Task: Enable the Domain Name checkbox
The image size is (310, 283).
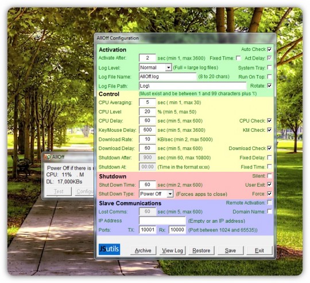Action: 269,211
